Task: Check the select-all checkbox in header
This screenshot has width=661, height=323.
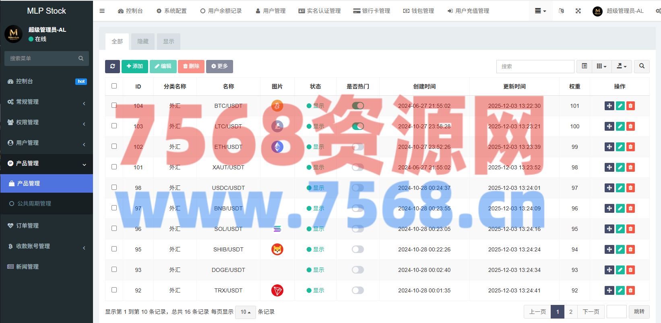Action: pyautogui.click(x=114, y=86)
